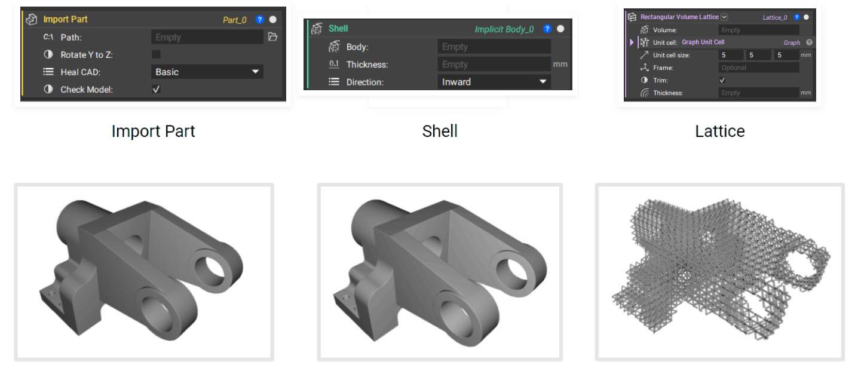This screenshot has width=858, height=374.
Task: Click the Graph Unit Cell info icon
Action: coord(809,42)
